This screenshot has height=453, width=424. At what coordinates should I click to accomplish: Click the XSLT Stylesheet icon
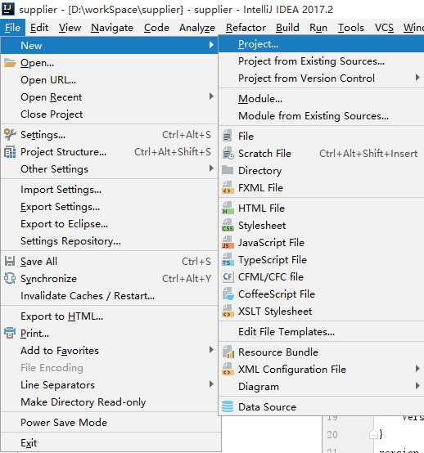tap(228, 312)
